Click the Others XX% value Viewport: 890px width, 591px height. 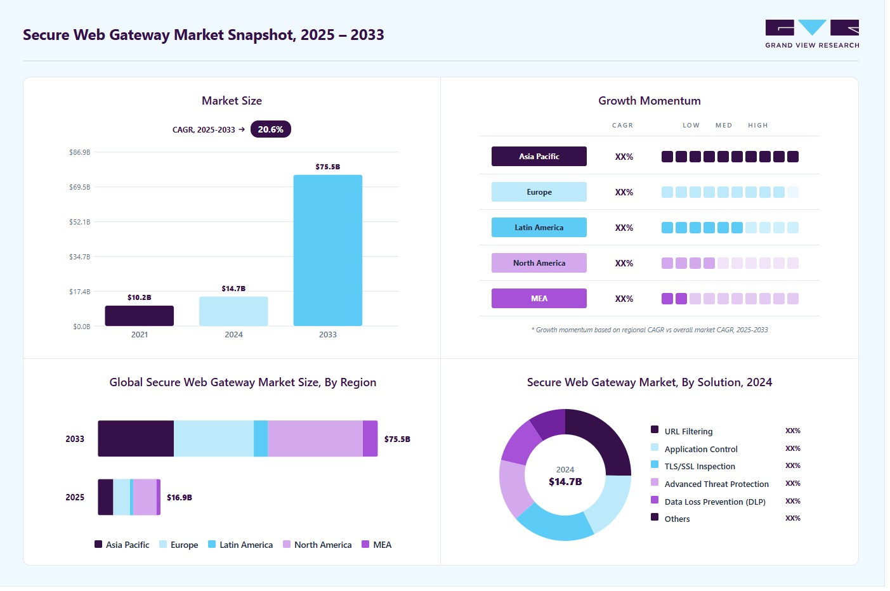pos(793,518)
